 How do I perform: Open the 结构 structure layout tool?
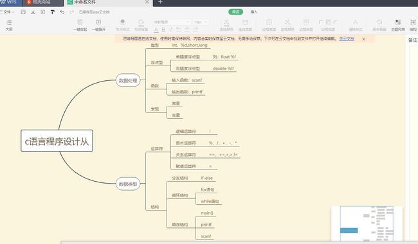click(413, 25)
